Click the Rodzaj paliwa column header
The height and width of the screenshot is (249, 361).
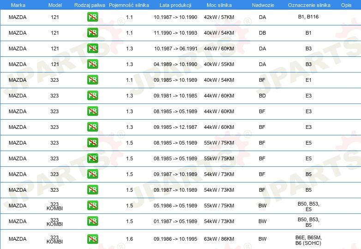click(90, 5)
